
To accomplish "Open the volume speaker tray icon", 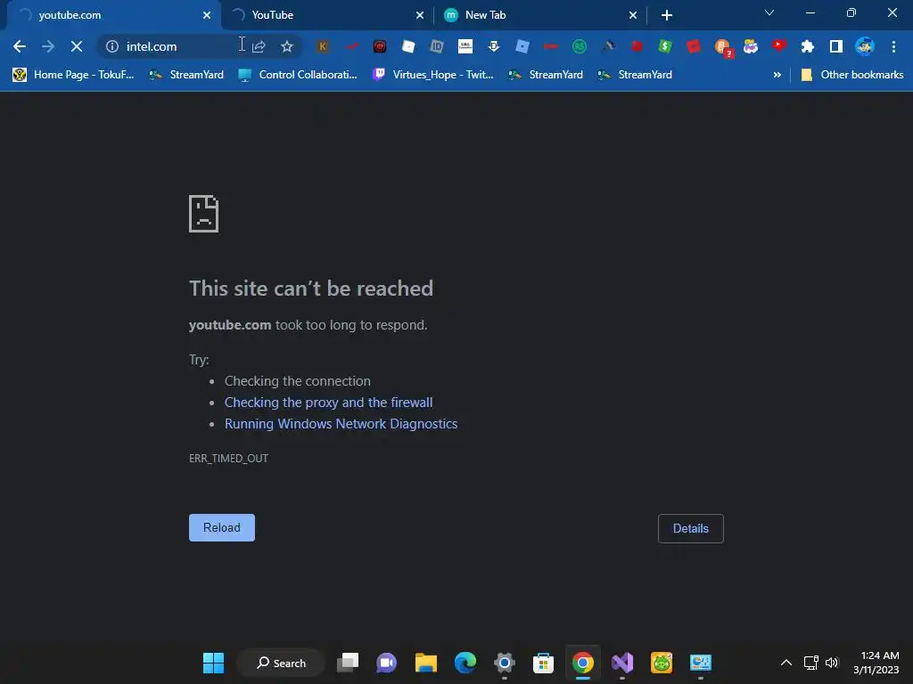I will [x=832, y=663].
